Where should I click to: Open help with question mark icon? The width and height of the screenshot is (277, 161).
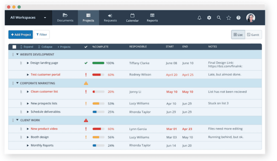point(238,18)
